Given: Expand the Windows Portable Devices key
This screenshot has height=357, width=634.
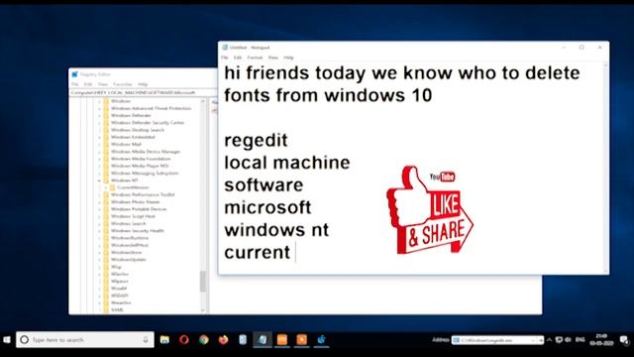Looking at the screenshot, I should click(99, 209).
